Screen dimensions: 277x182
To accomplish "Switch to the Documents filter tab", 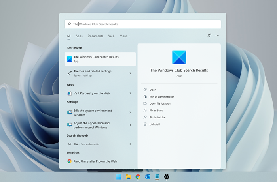I will 95,36.
